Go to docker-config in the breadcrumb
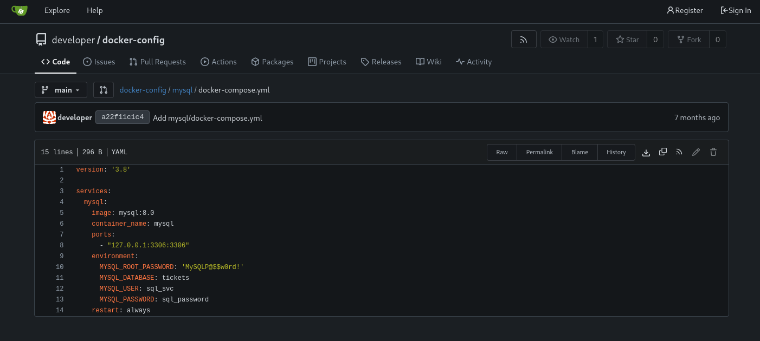Image resolution: width=760 pixels, height=341 pixels. 143,90
